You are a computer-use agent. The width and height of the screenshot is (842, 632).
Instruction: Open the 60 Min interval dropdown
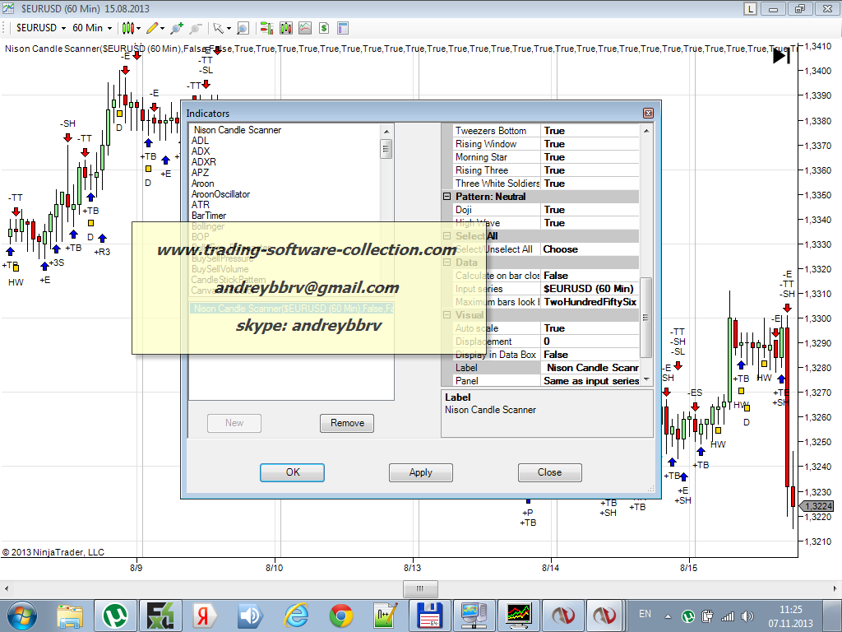[92, 28]
